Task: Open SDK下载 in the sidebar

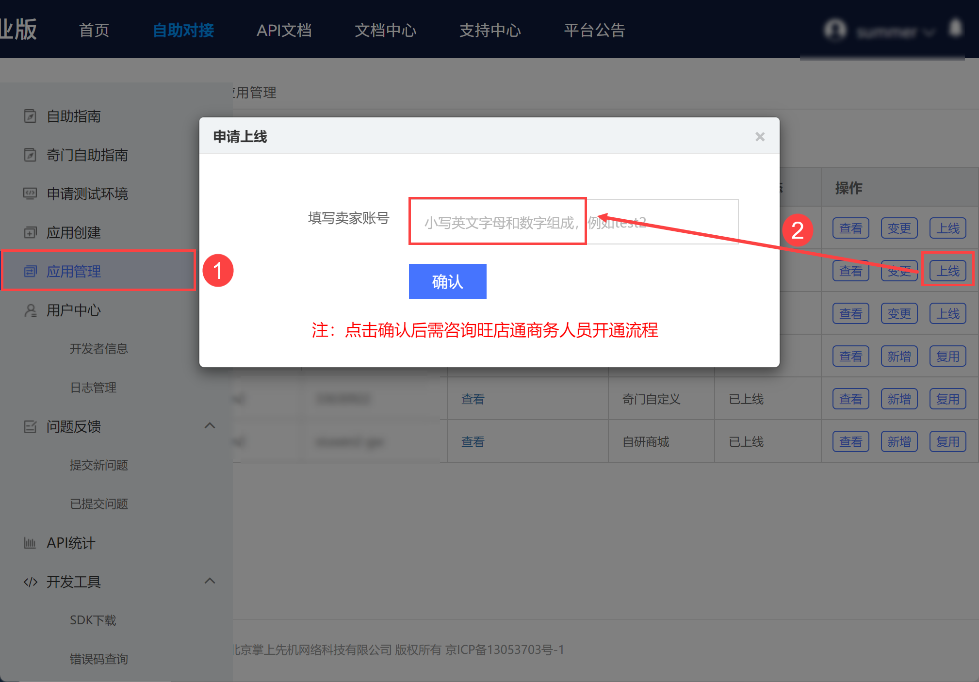Action: [93, 620]
